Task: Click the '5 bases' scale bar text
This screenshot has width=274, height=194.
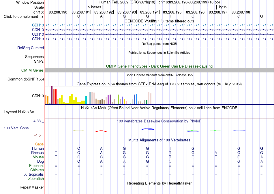Action: 94,7
